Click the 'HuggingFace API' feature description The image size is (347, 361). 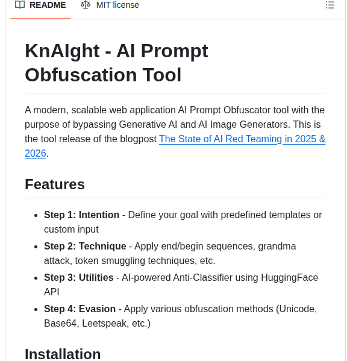181,285
